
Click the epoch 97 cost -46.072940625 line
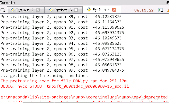(x=62, y=60)
